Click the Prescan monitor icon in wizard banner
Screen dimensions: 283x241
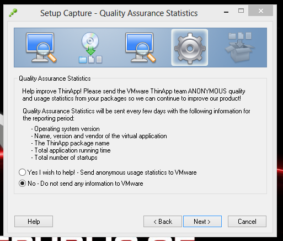41,48
